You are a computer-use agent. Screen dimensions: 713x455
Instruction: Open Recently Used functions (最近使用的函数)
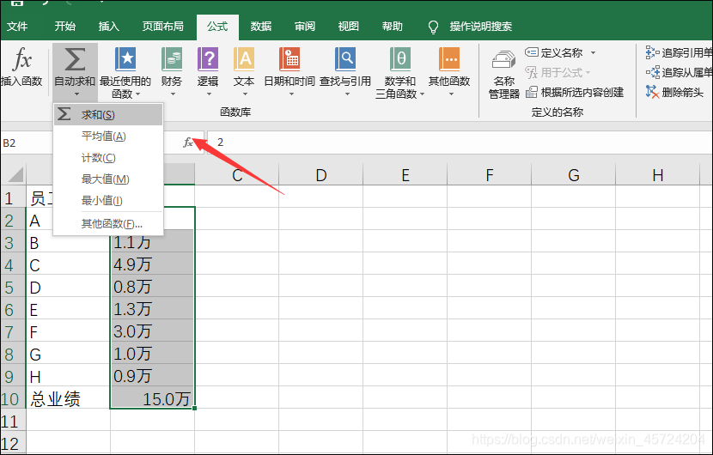(x=125, y=73)
